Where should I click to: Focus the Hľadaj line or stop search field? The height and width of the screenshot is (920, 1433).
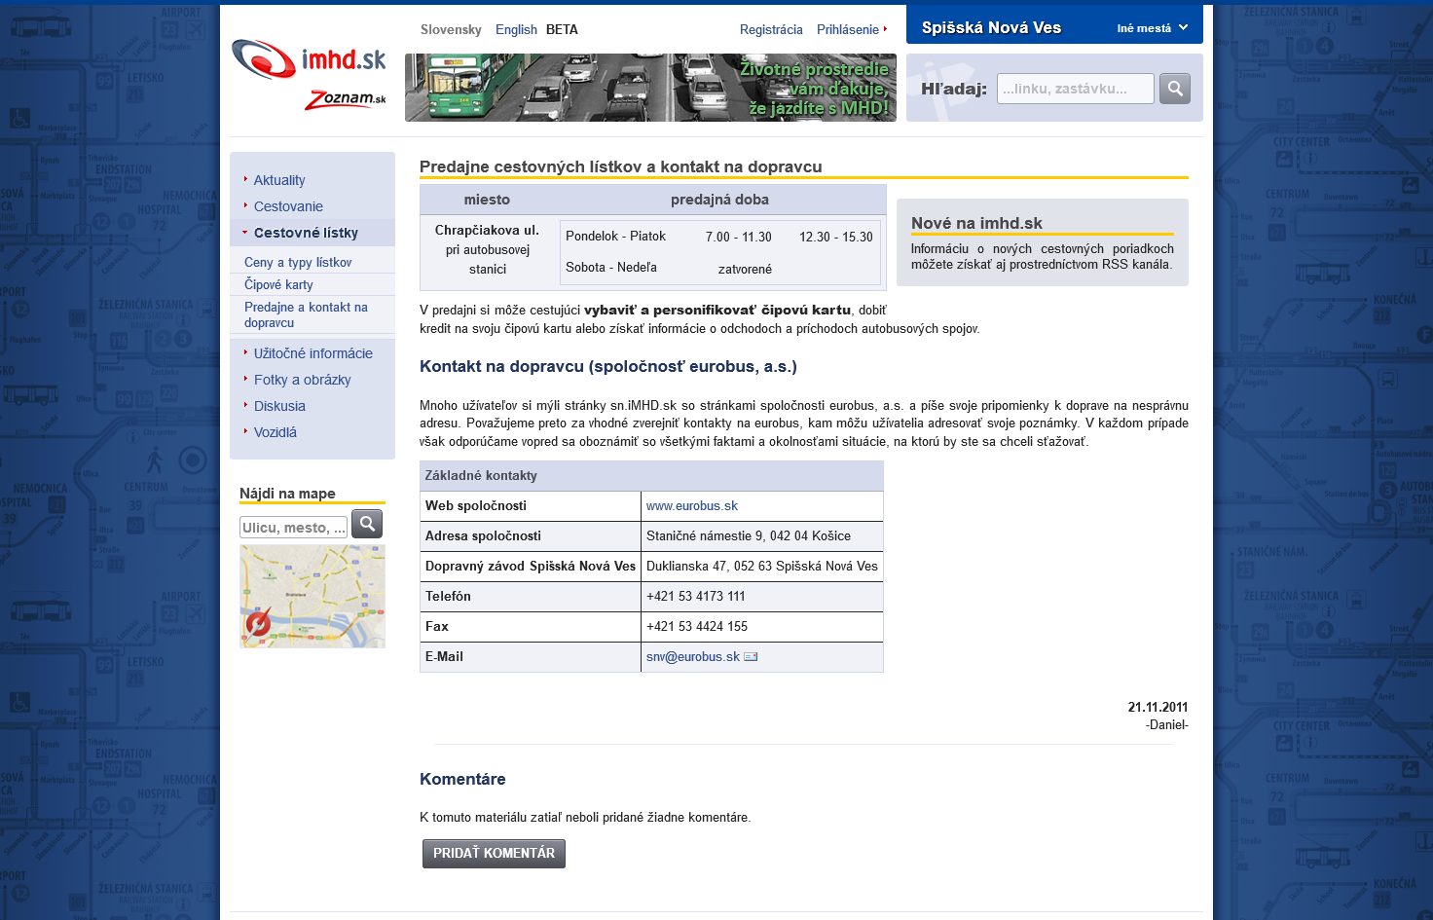coord(1075,89)
